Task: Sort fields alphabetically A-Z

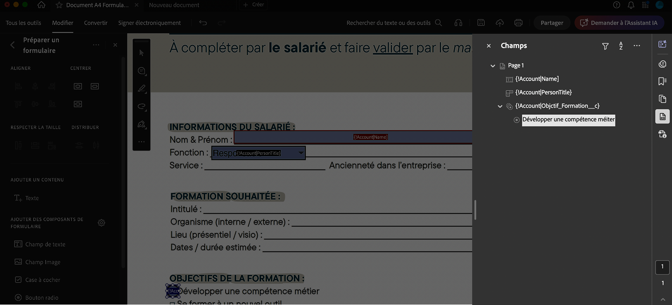Action: click(x=621, y=46)
